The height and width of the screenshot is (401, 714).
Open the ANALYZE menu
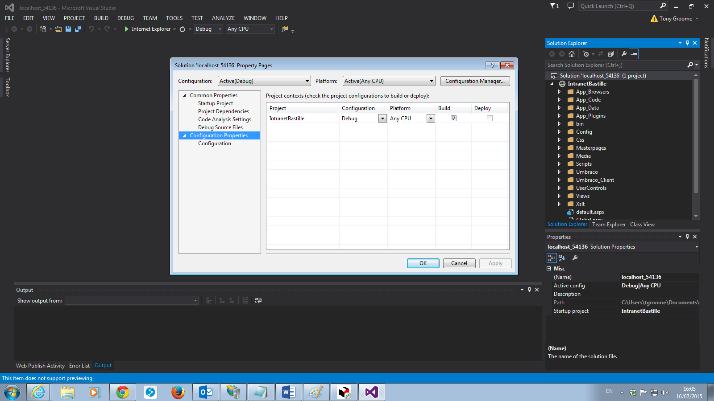(x=223, y=18)
